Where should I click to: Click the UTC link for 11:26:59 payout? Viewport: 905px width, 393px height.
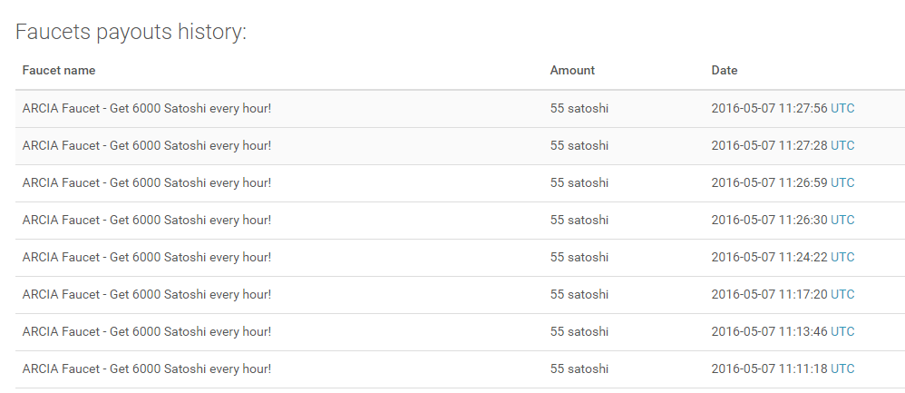pos(842,183)
